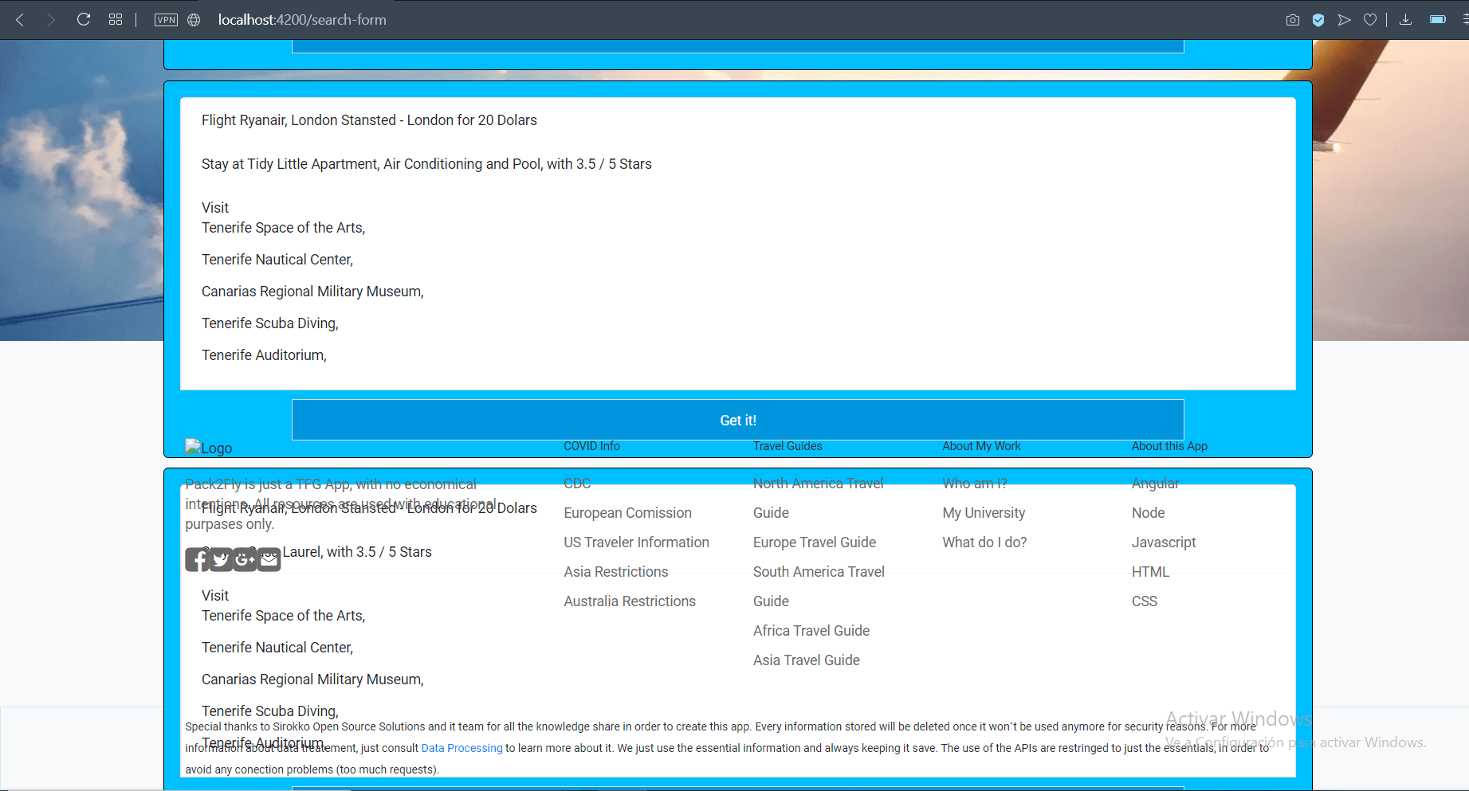Viewport: 1469px width, 791px height.
Task: Open the Node footer link
Action: [1148, 513]
